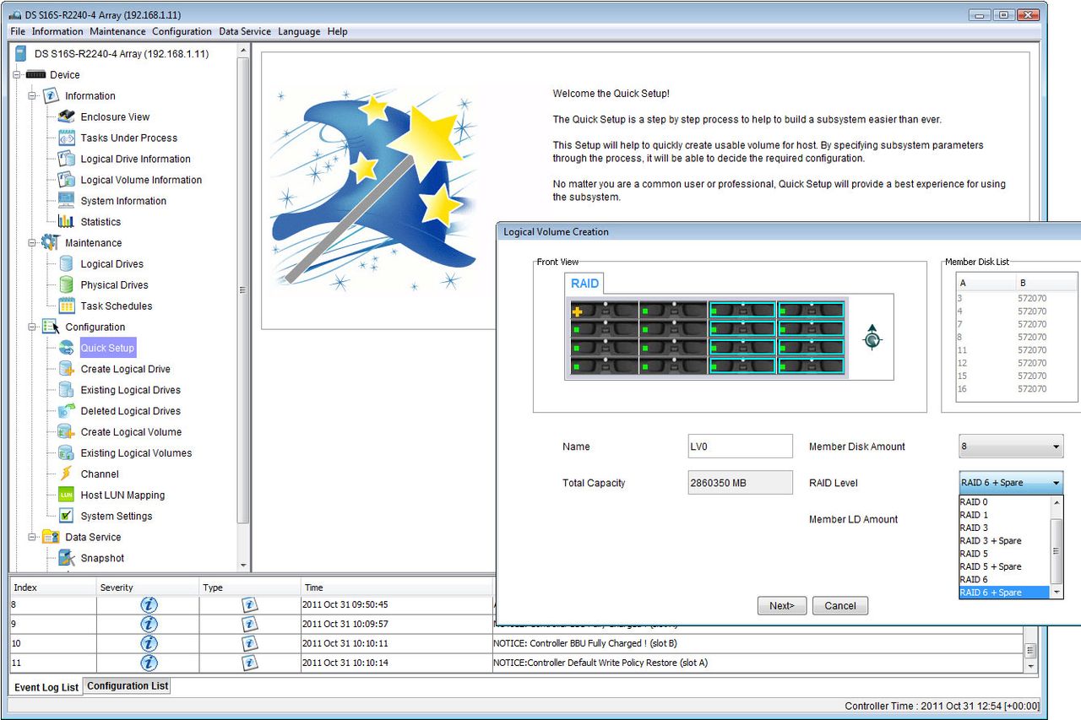Image resolution: width=1081 pixels, height=720 pixels.
Task: Collapse the Device tree node
Action: pos(16,75)
